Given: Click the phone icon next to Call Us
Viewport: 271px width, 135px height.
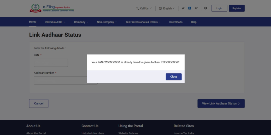Looking at the screenshot, I should (x=138, y=8).
